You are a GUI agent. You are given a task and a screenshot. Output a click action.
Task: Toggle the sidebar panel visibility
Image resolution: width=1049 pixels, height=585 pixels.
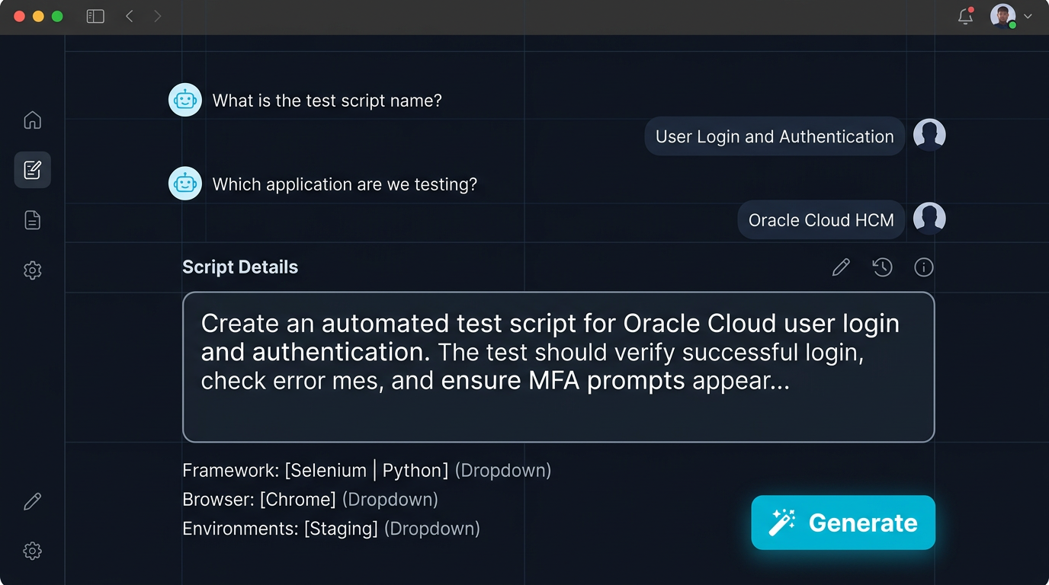click(x=95, y=15)
